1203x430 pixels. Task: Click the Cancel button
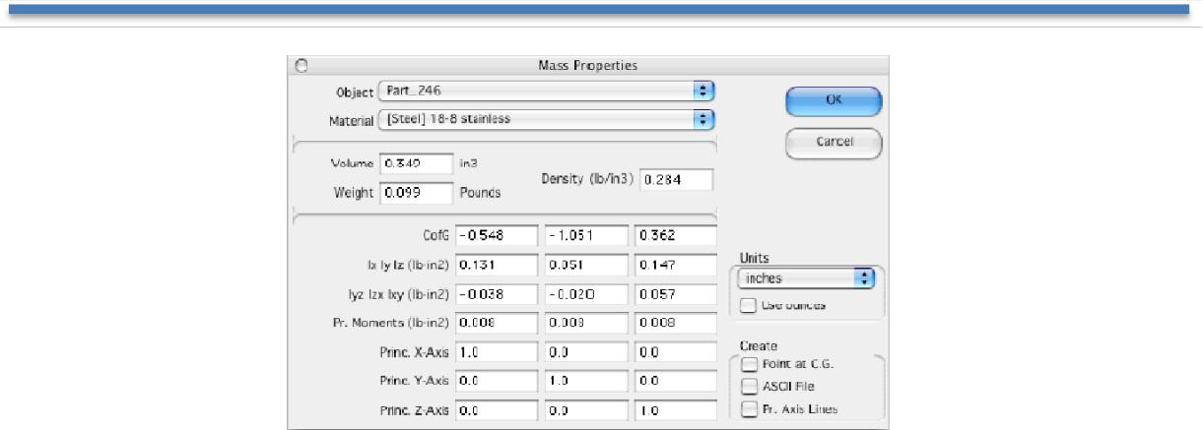[x=834, y=142]
